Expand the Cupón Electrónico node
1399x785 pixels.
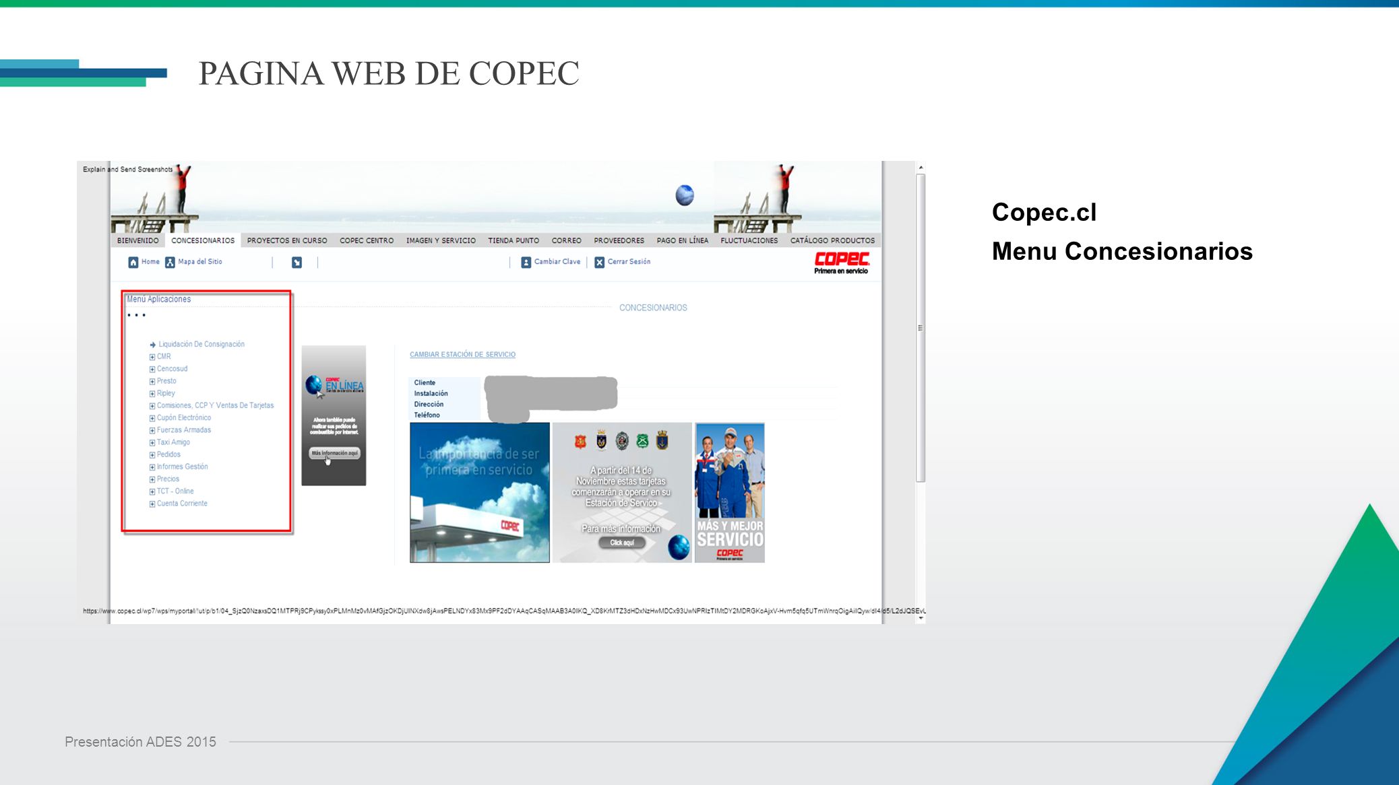pyautogui.click(x=152, y=418)
